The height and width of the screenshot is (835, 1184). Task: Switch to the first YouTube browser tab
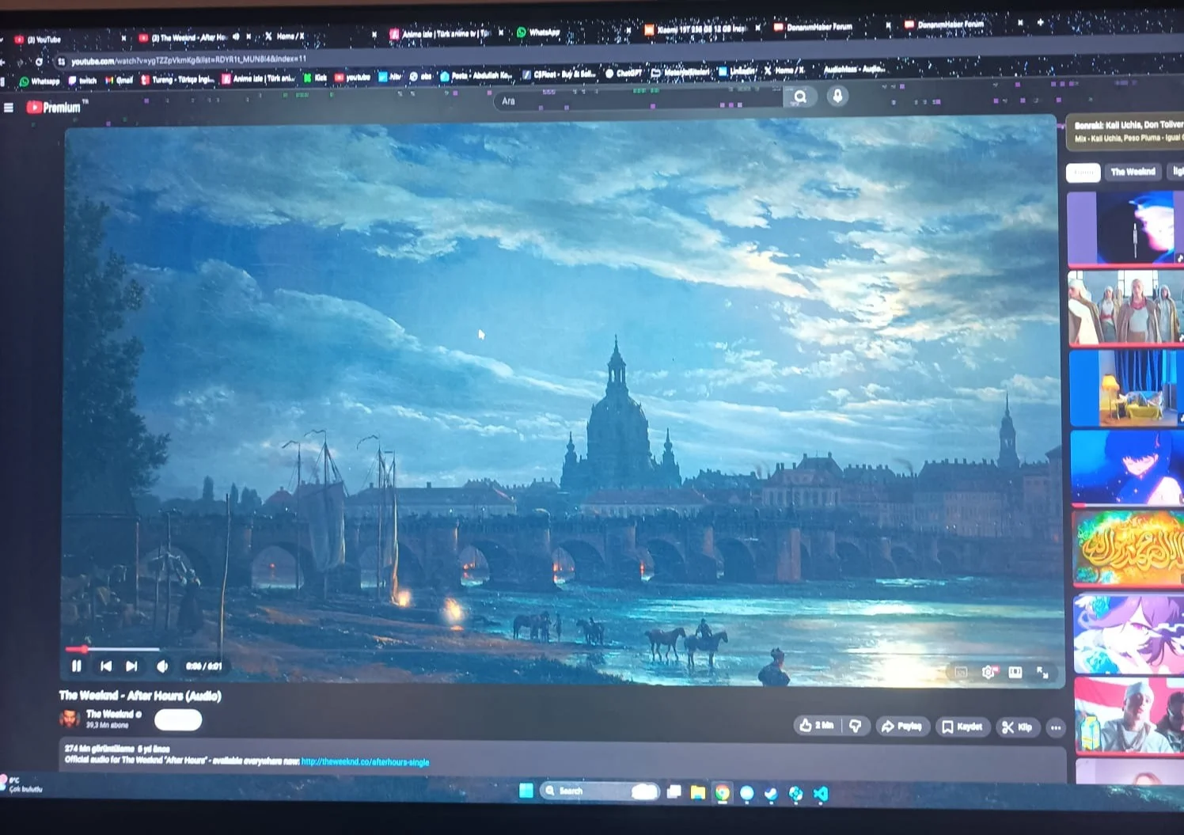coord(69,39)
